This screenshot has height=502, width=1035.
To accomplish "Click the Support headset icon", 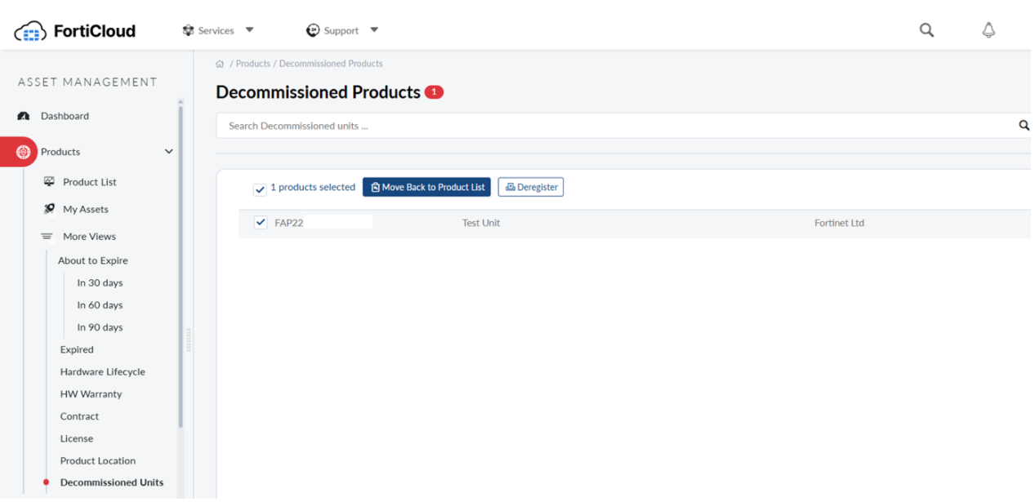I will click(312, 30).
